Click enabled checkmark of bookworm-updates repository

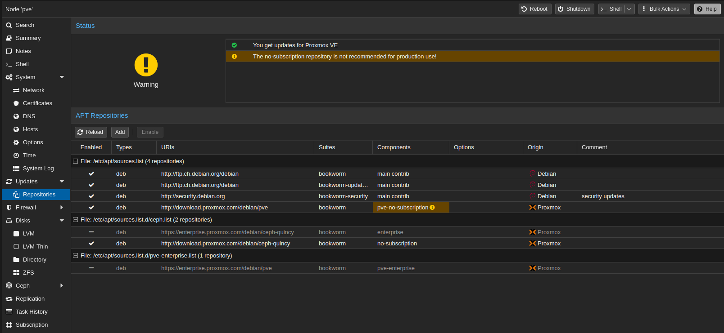click(x=91, y=185)
